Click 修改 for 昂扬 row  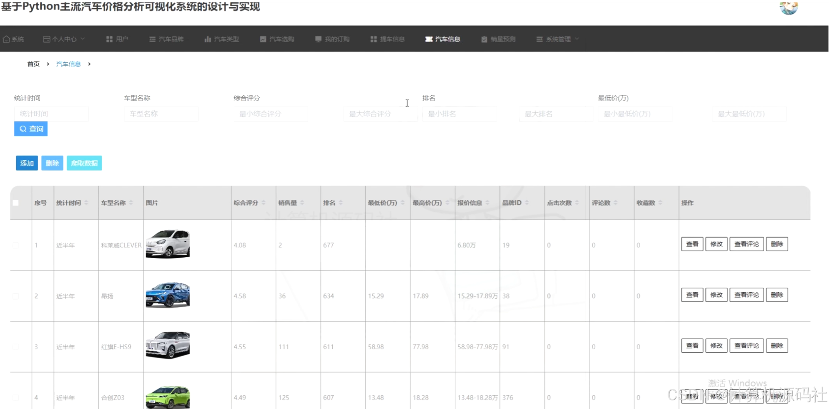click(716, 295)
